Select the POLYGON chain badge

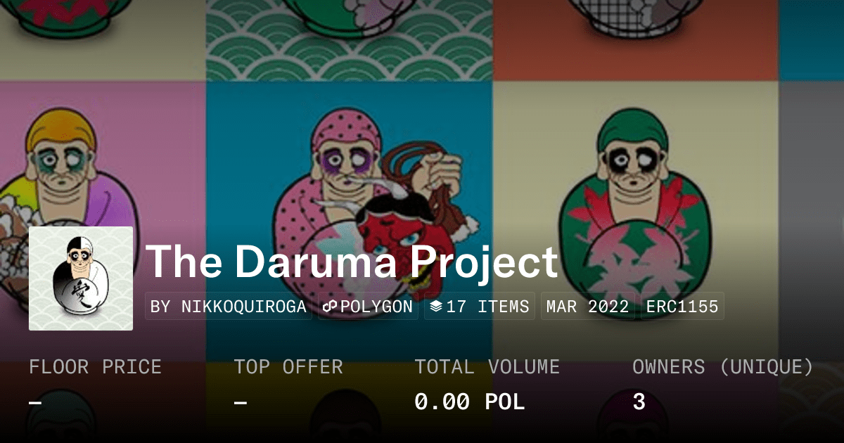[x=368, y=307]
